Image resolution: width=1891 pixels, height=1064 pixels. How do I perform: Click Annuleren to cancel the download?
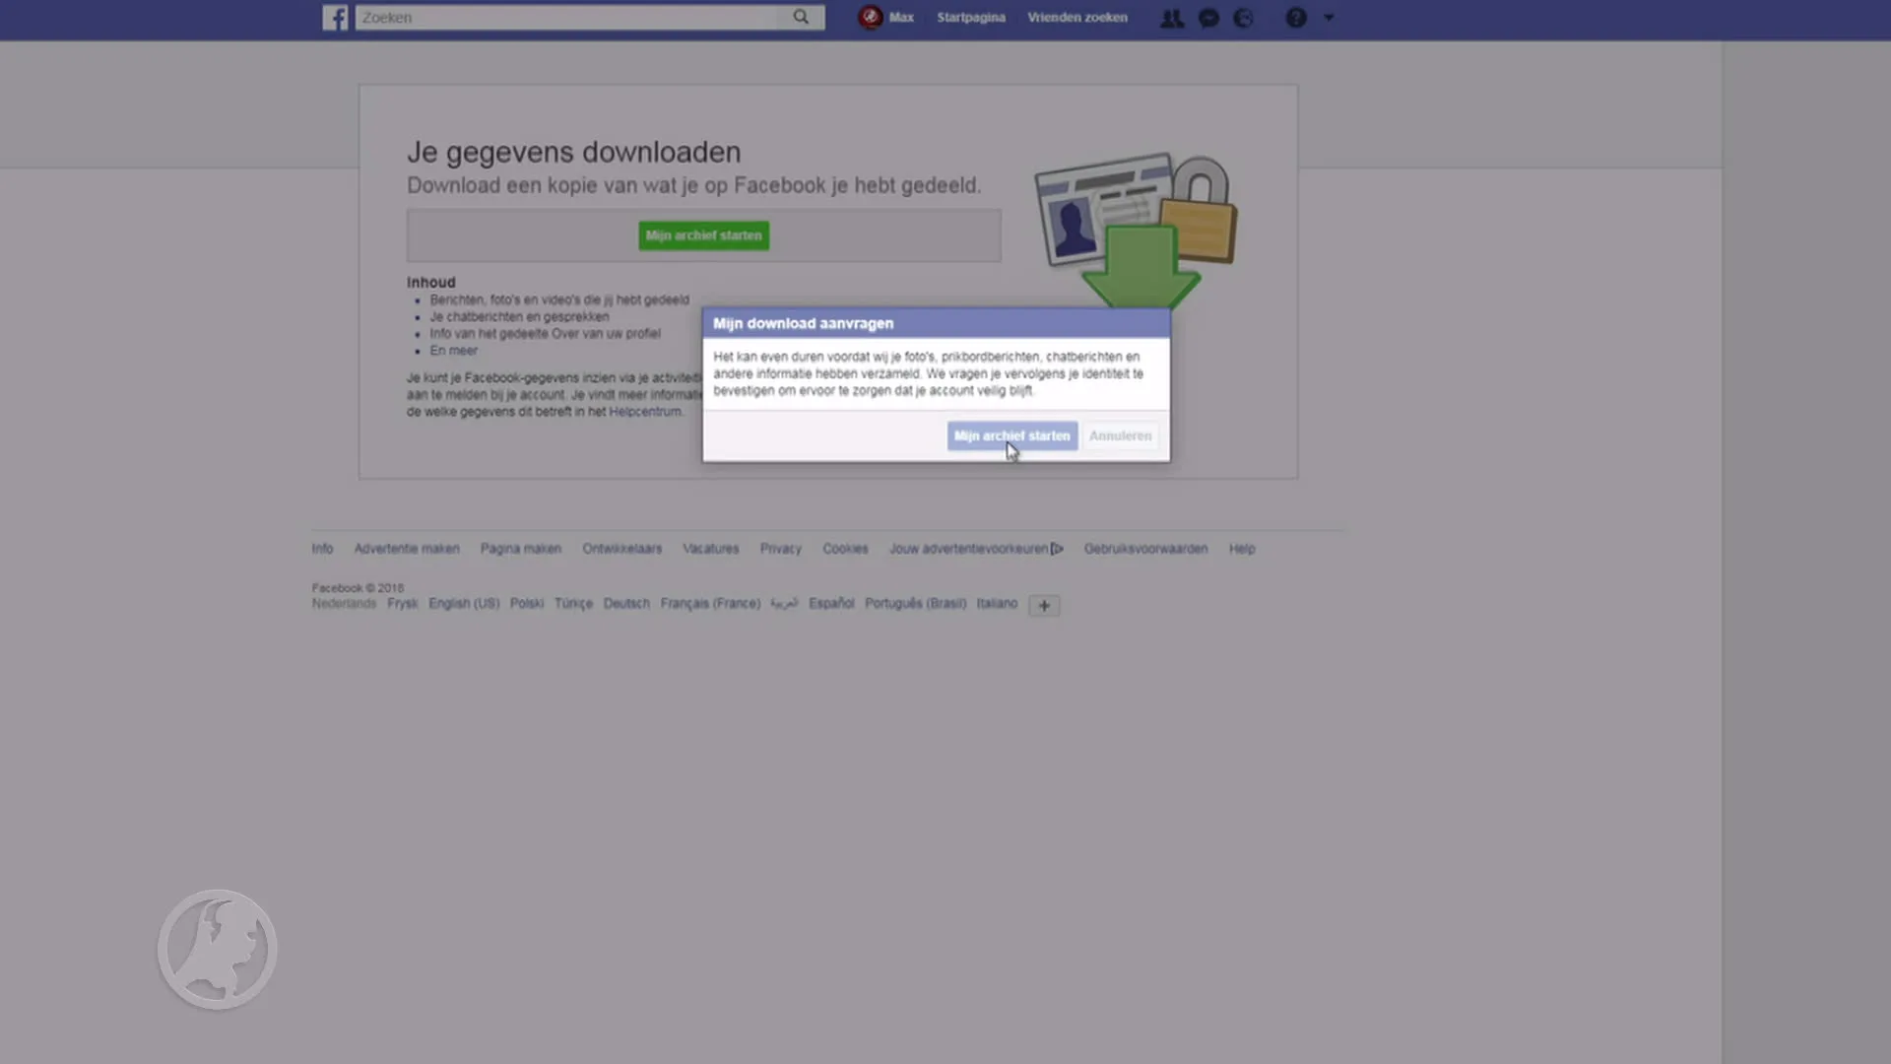pyautogui.click(x=1120, y=435)
